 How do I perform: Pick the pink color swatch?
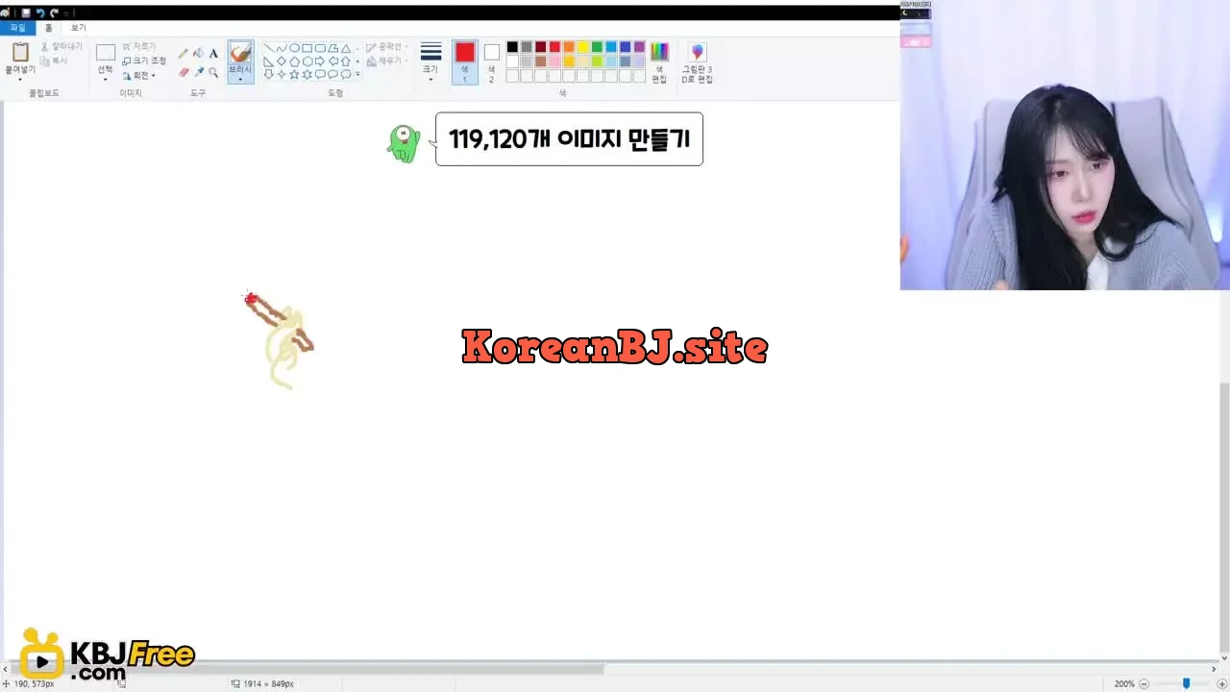554,62
